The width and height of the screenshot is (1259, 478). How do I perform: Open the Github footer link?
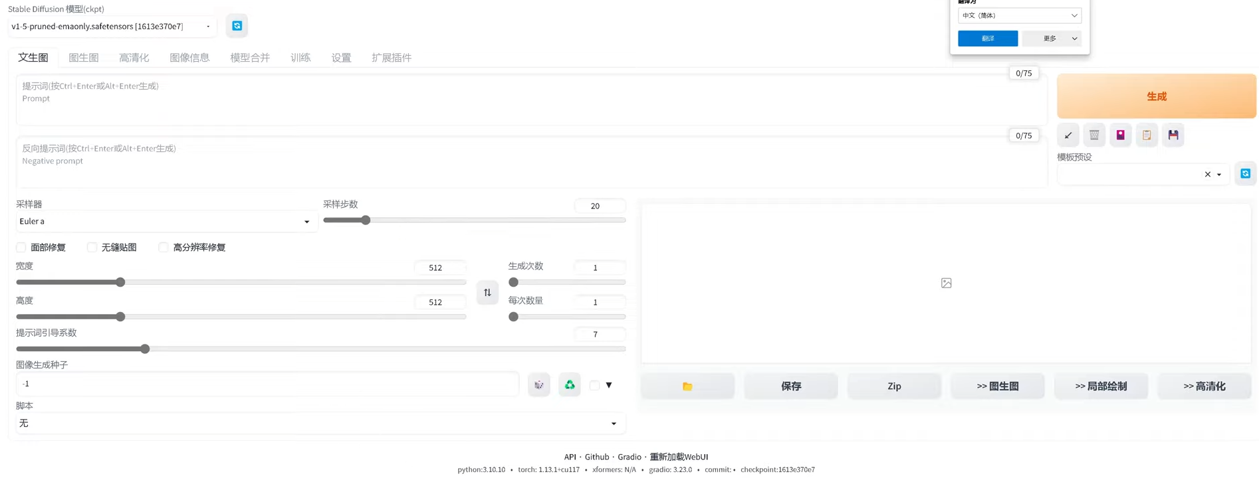tap(597, 457)
